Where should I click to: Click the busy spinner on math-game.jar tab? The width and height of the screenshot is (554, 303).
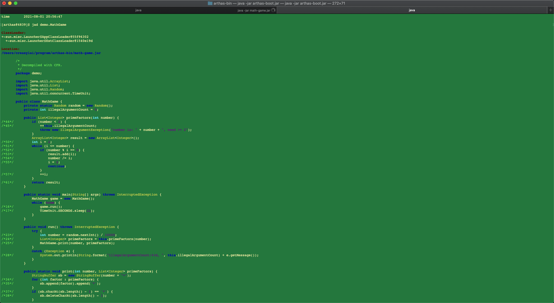(273, 10)
